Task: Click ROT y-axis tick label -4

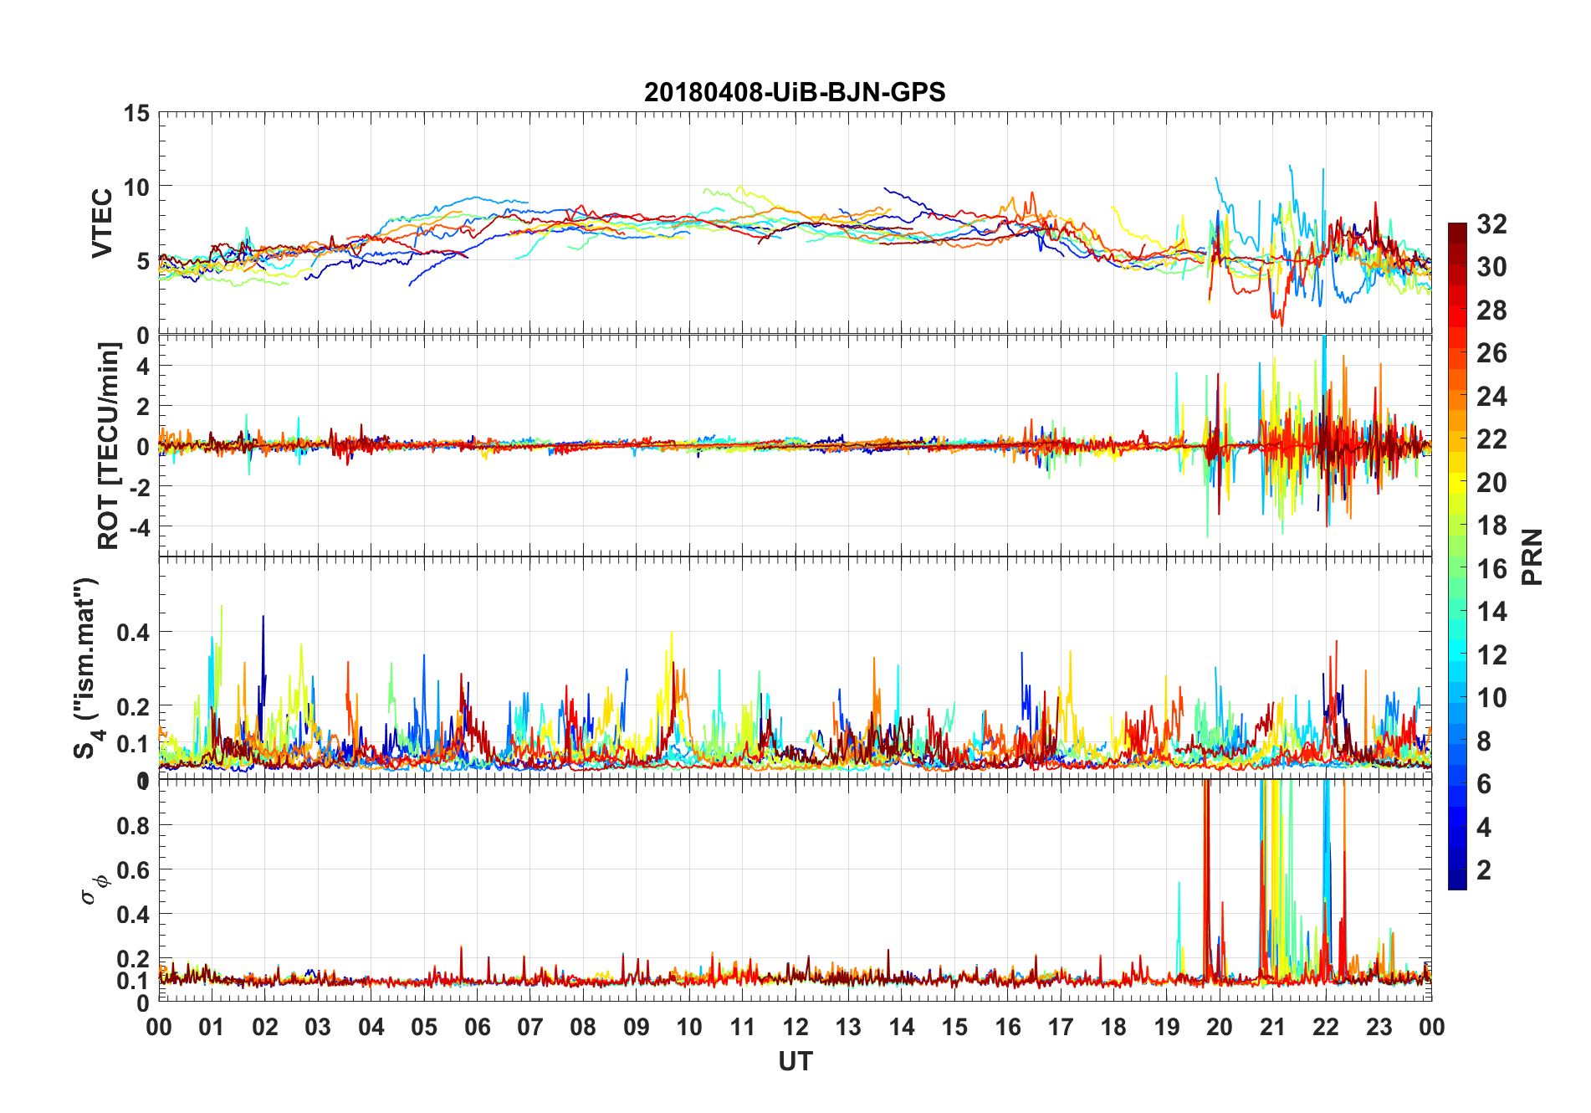Action: pos(139,527)
